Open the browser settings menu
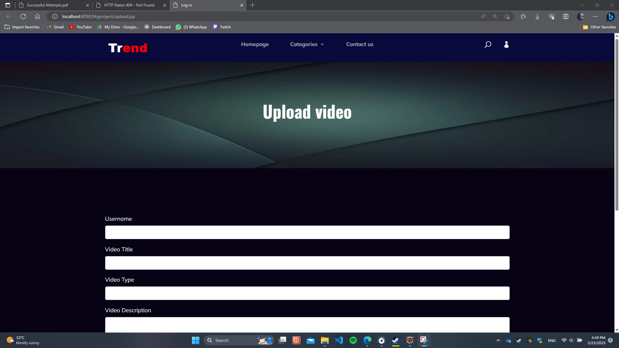The height and width of the screenshot is (348, 619). [595, 16]
